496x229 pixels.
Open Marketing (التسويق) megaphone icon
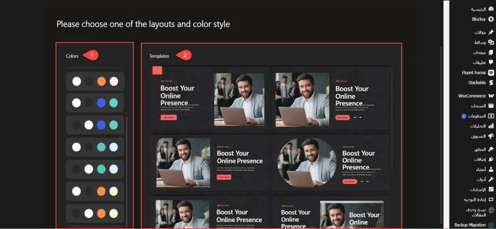click(x=491, y=136)
